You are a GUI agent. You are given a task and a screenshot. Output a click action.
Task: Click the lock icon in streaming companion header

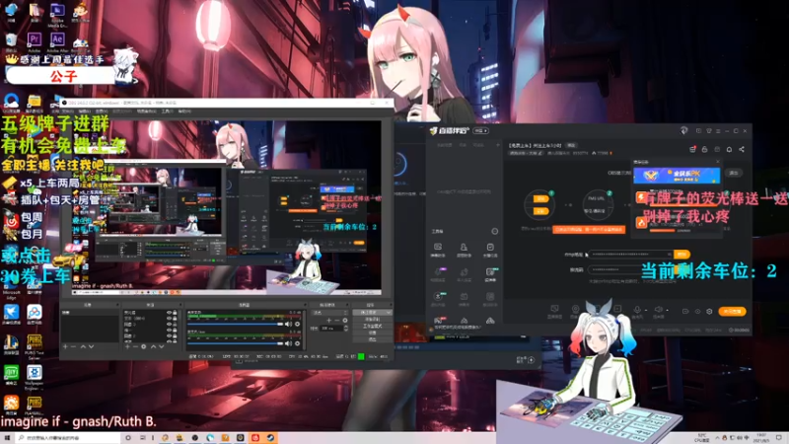(704, 150)
